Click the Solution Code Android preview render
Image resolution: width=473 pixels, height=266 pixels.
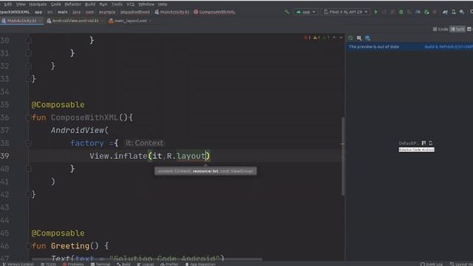[416, 149]
